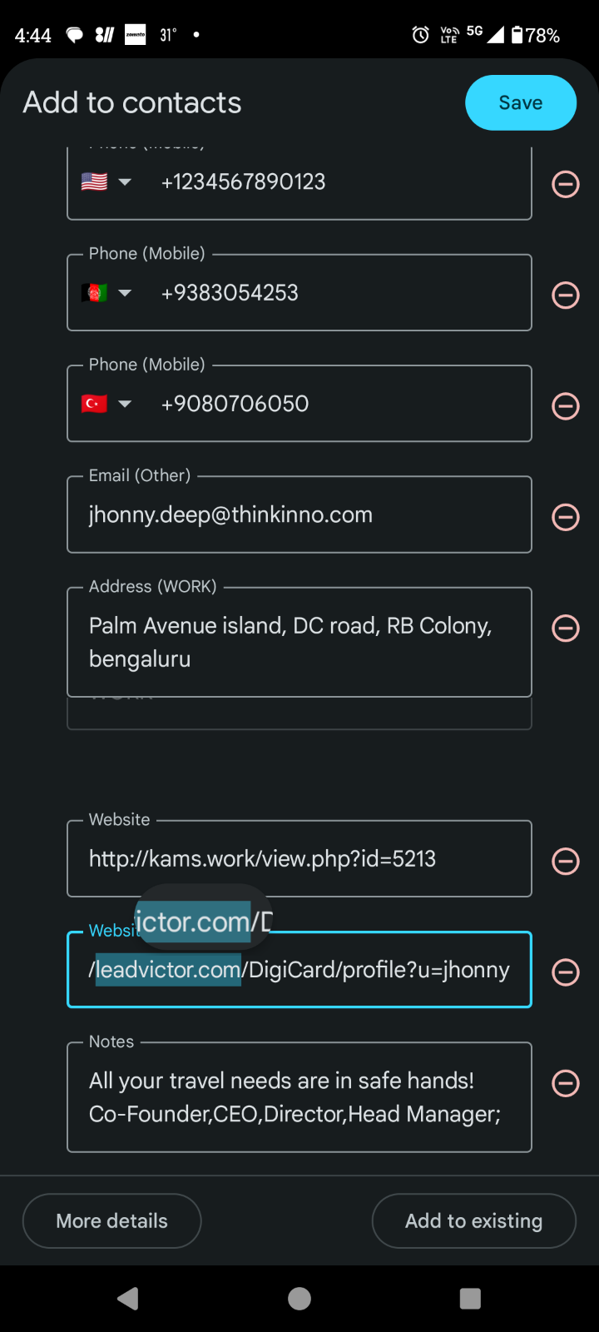Remove the +9080706050 phone entry
Screen dimensions: 599x1332
coord(566,405)
